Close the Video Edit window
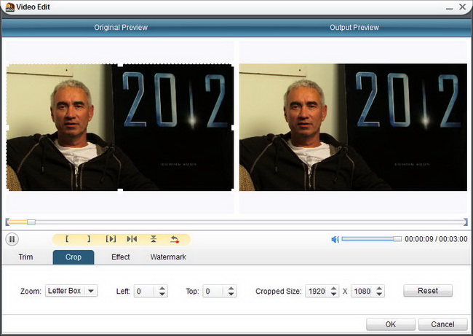This screenshot has width=473, height=336. click(462, 7)
